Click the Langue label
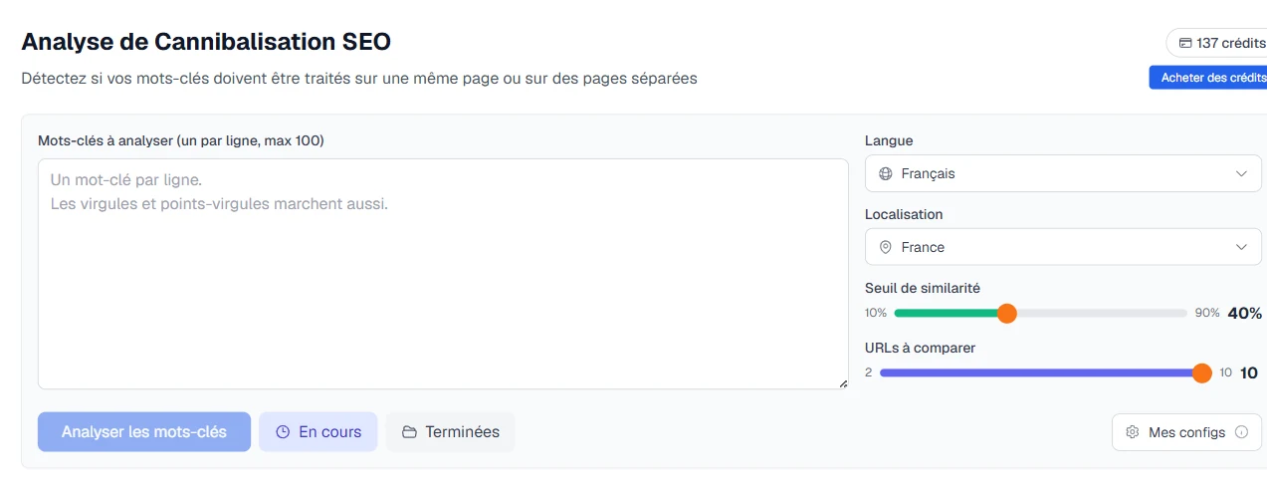This screenshot has width=1267, height=490. [x=889, y=140]
